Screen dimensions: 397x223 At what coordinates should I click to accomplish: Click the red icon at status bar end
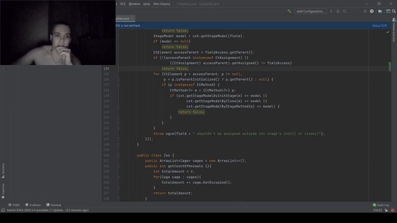coord(393,210)
